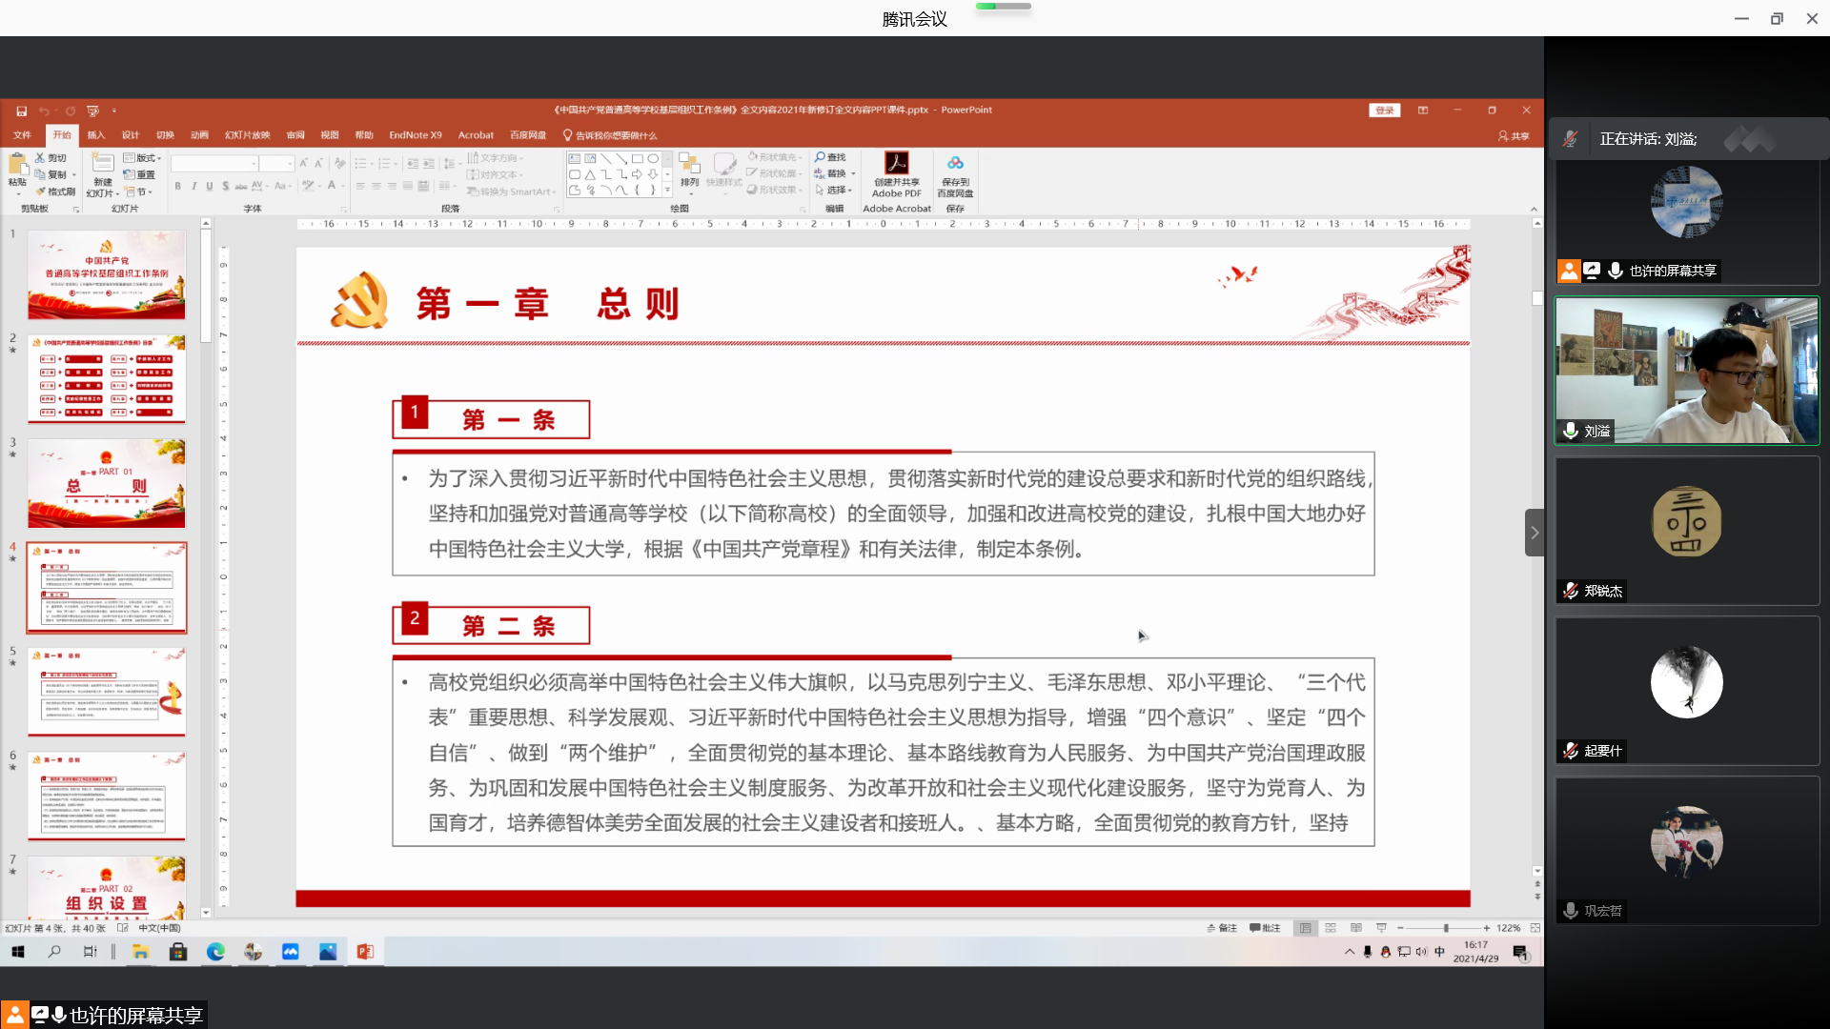Image resolution: width=1830 pixels, height=1029 pixels.
Task: Open the Layout (版式) dropdown
Action: click(x=143, y=158)
